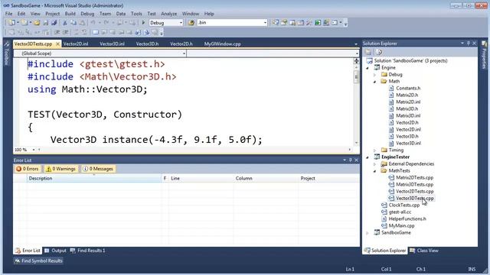Click the green Extension Manager toolbar icon
490x275 pixels.
point(318,23)
